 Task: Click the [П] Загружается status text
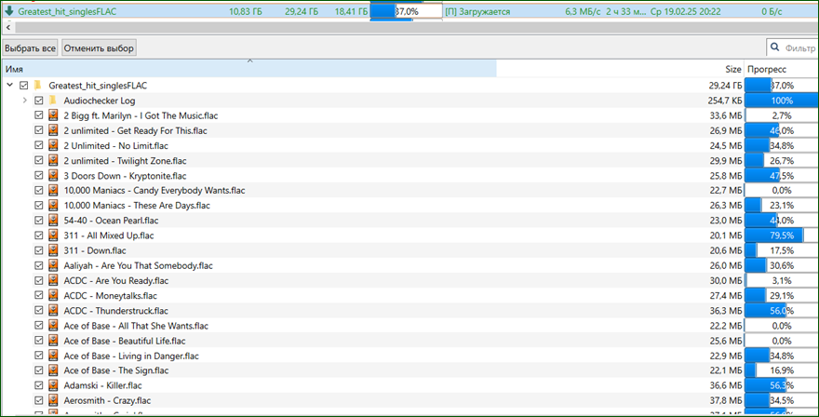click(477, 11)
